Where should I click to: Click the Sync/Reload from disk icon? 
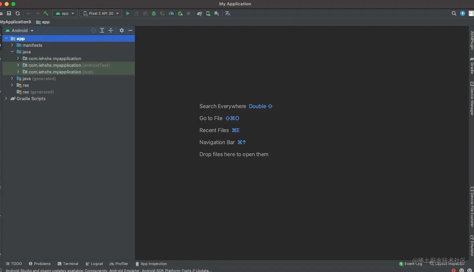[x=18, y=13]
